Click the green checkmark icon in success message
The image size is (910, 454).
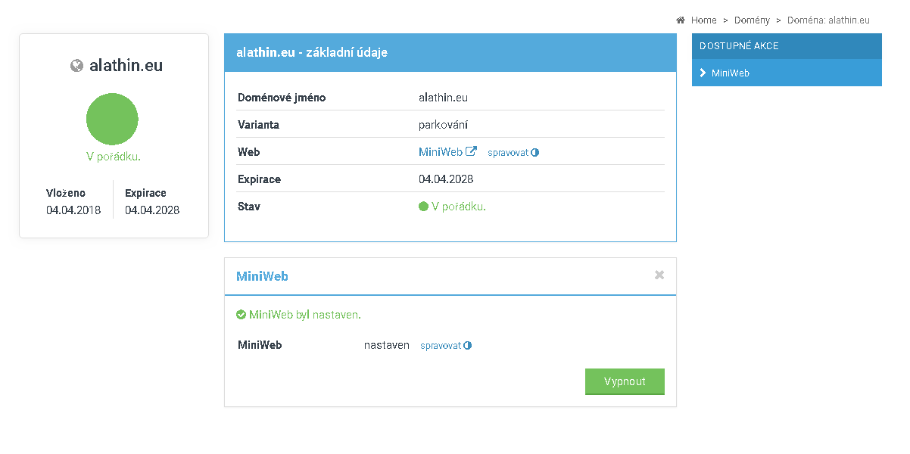(241, 315)
